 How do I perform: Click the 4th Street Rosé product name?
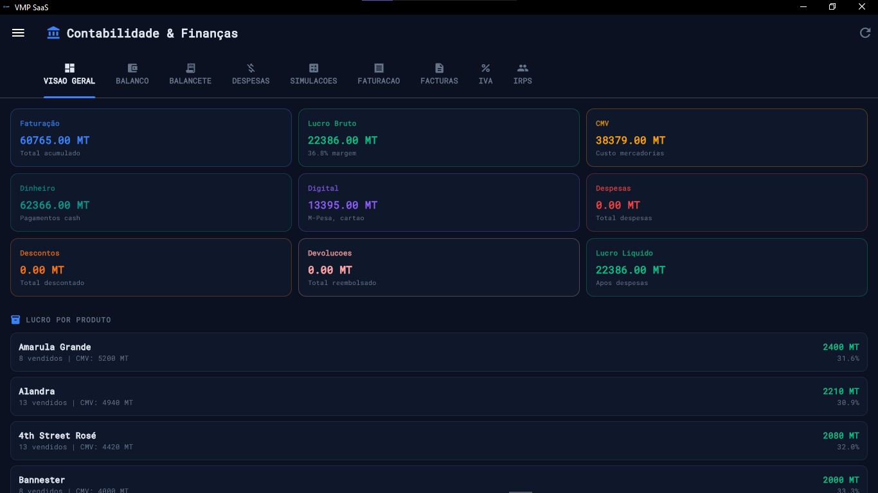pos(57,435)
